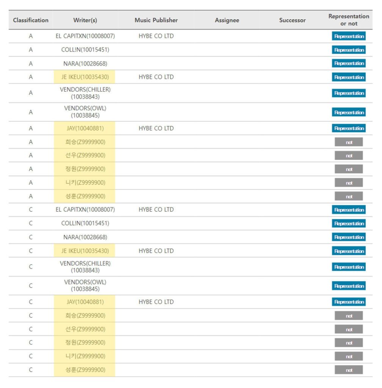Select the Music Publisher column header
The height and width of the screenshot is (388, 382).
[156, 20]
